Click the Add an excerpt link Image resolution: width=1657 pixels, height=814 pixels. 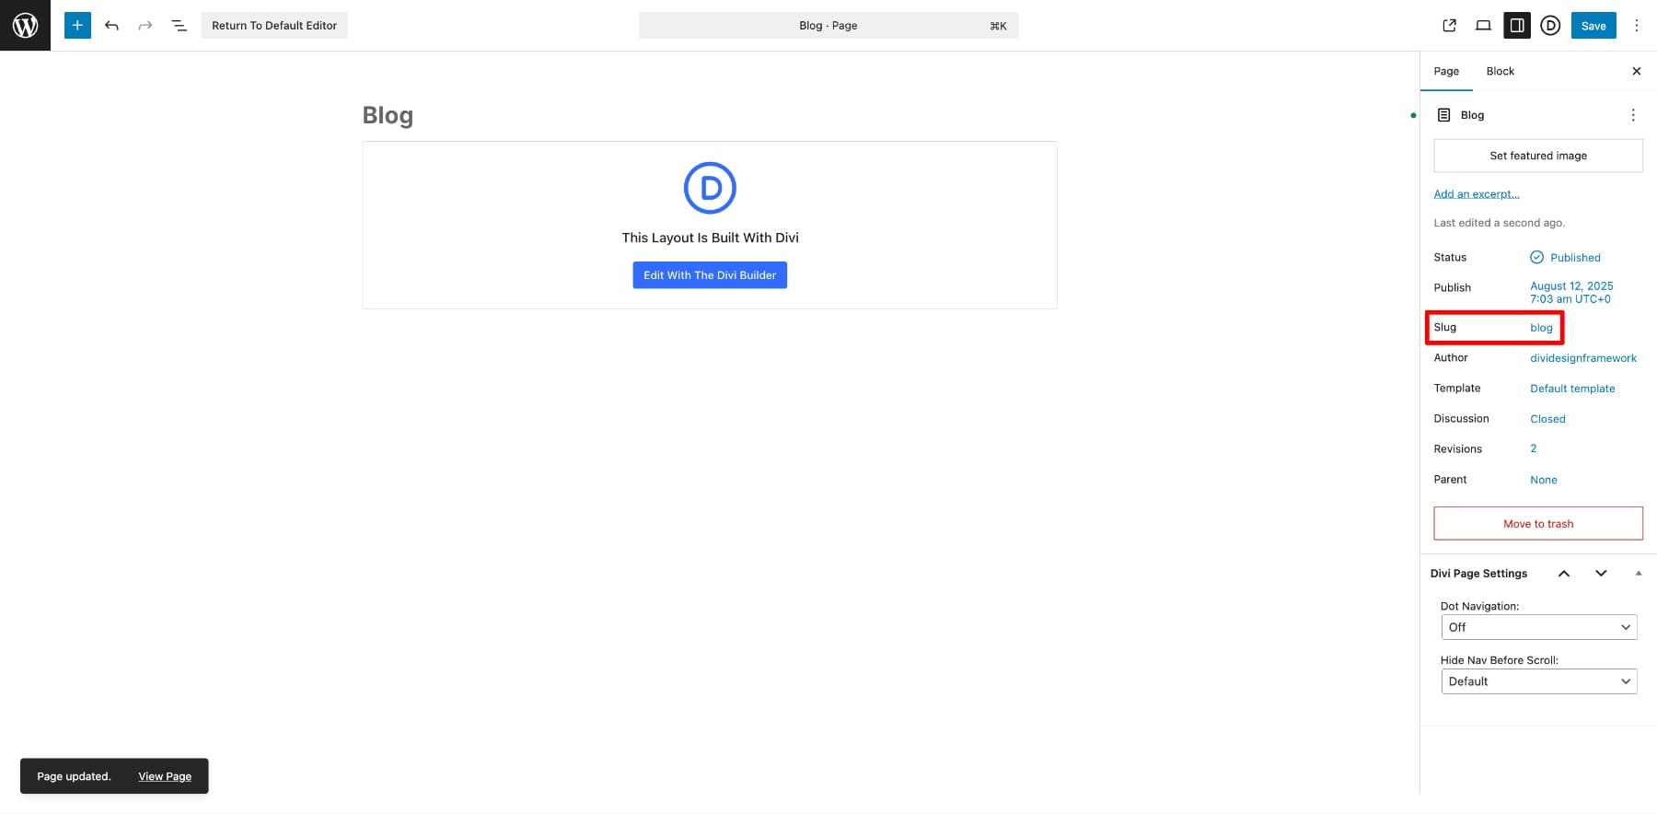1477,194
